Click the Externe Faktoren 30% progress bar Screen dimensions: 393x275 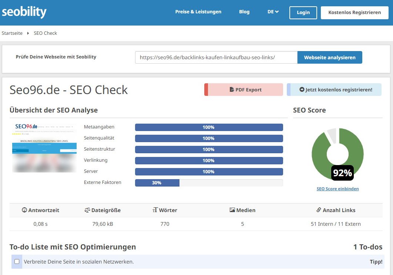point(209,183)
